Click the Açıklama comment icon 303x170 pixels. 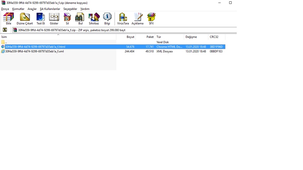tap(137, 19)
